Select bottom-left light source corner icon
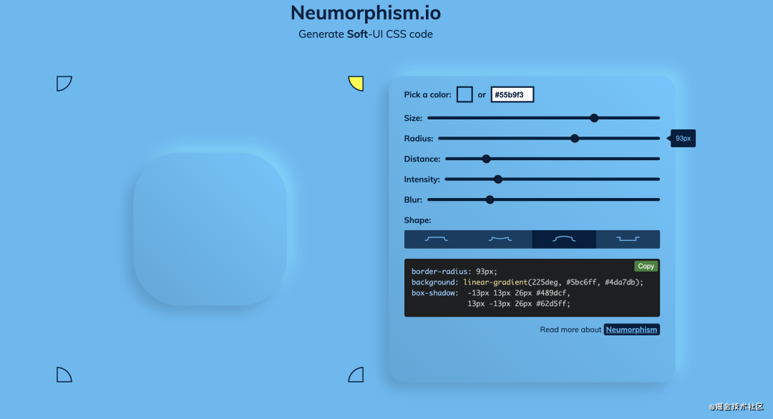 (x=64, y=375)
